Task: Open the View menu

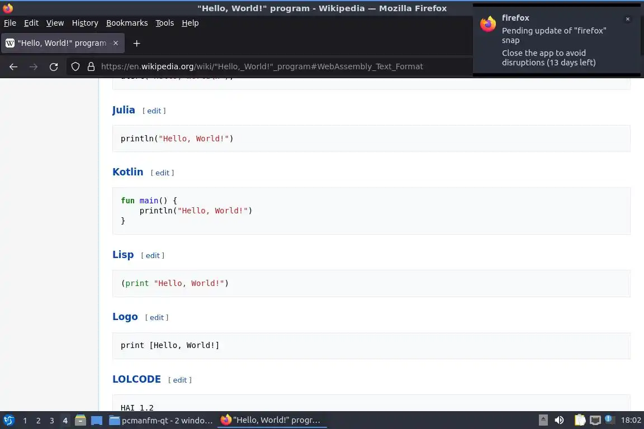Action: tap(55, 23)
